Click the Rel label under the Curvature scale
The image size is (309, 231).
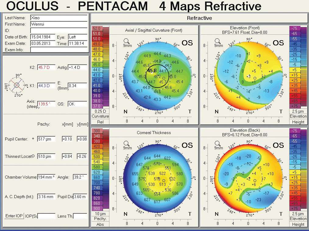pyautogui.click(x=100, y=122)
